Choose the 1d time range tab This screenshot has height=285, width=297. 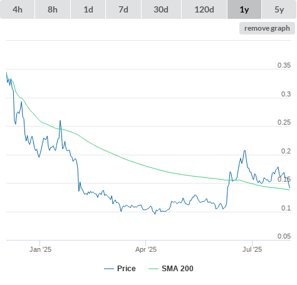coord(88,9)
